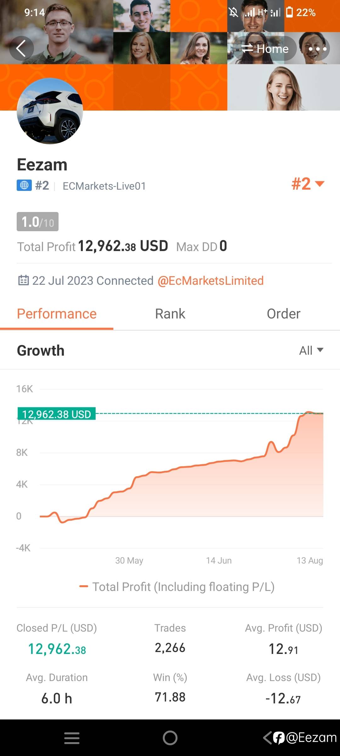Expand the All time range dropdown
340x756 pixels.
[x=311, y=350]
